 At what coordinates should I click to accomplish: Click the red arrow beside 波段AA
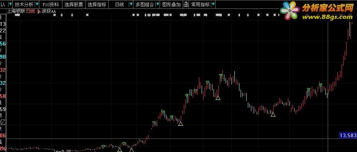pos(39,11)
